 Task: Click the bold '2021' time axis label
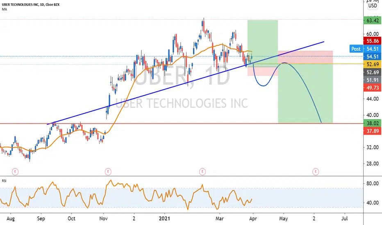[x=164, y=219]
